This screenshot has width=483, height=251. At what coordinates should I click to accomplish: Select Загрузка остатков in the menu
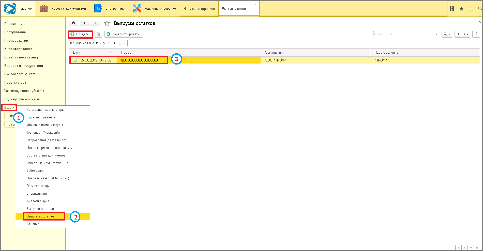click(40, 209)
